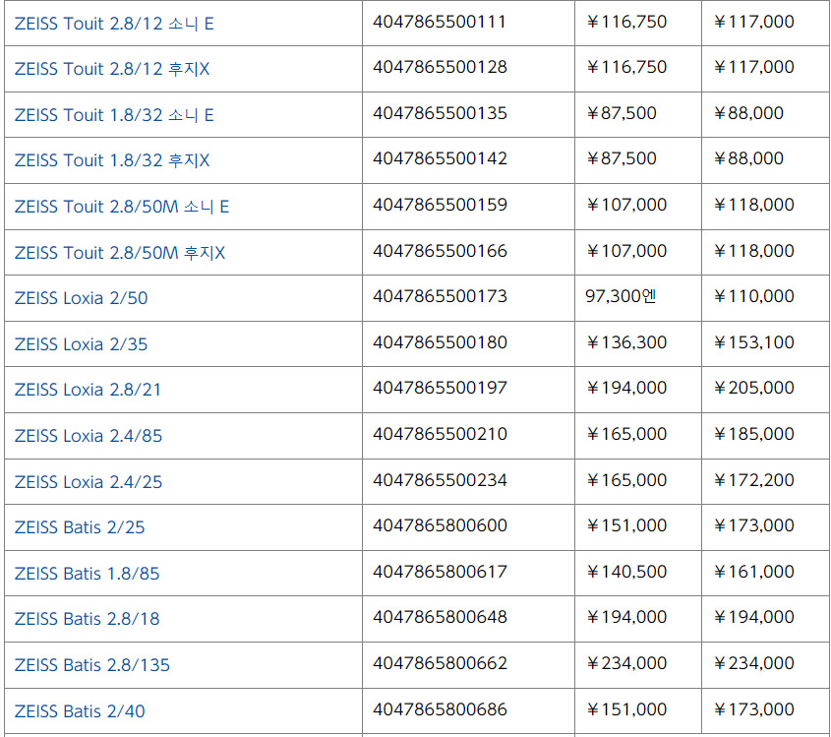Select the barcode 4047865500111

440,22
